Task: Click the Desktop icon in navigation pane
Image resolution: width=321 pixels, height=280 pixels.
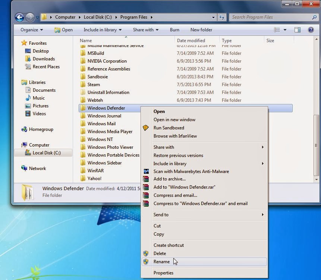Action: click(x=28, y=51)
